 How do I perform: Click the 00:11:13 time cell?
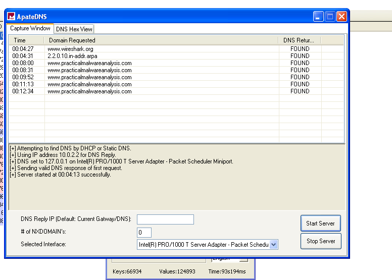pyautogui.click(x=23, y=84)
